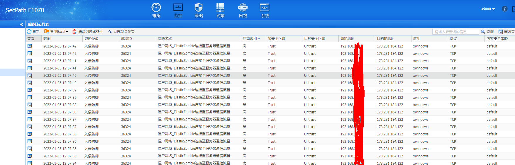Click the info icon next to admin

(504, 9)
